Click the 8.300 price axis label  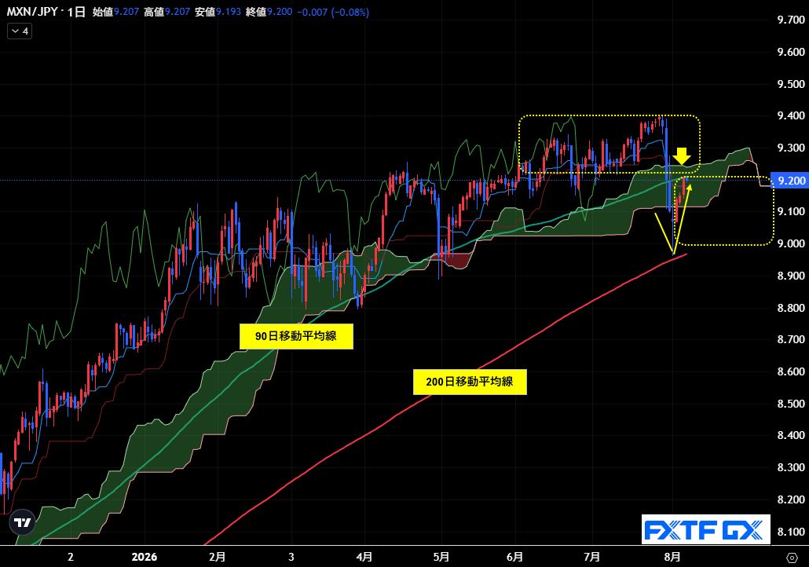791,467
